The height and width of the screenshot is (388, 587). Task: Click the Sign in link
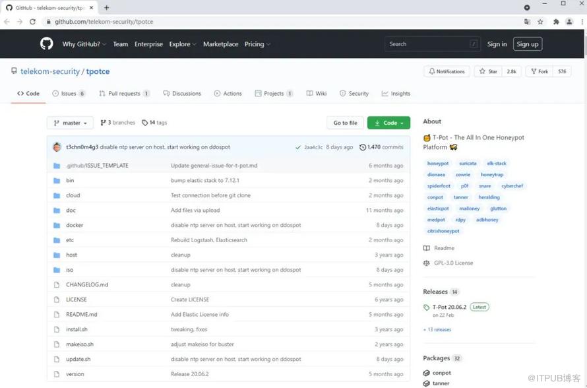click(497, 44)
